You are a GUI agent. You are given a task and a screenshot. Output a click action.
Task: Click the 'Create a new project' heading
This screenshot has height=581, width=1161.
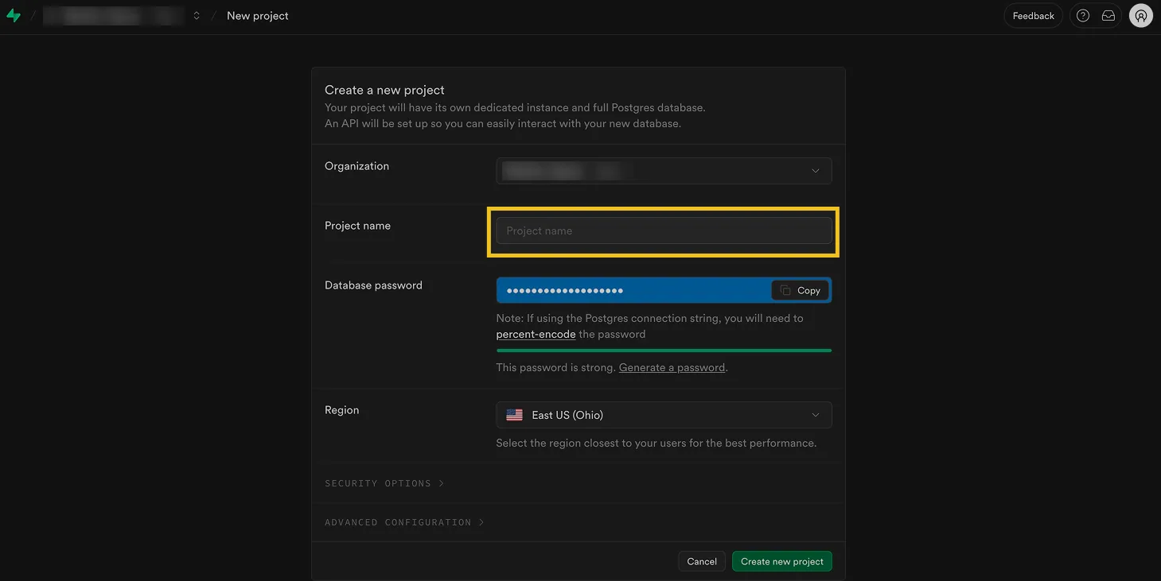[384, 90]
